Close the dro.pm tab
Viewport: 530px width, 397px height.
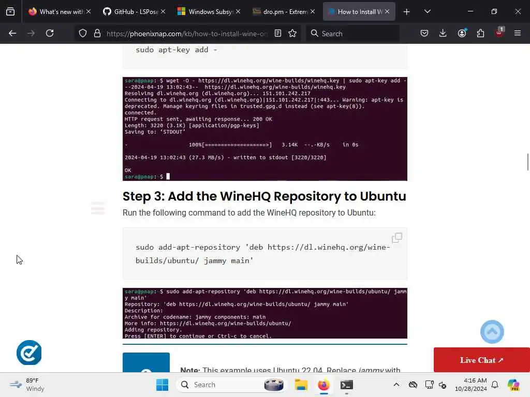[x=313, y=11]
